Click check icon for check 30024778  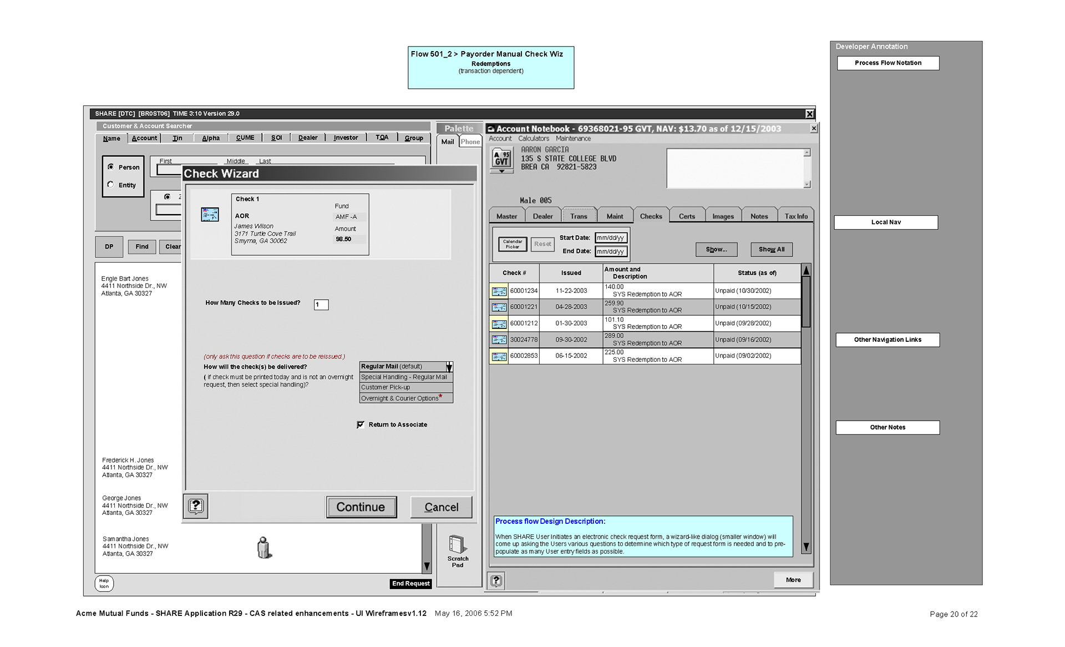pos(499,340)
